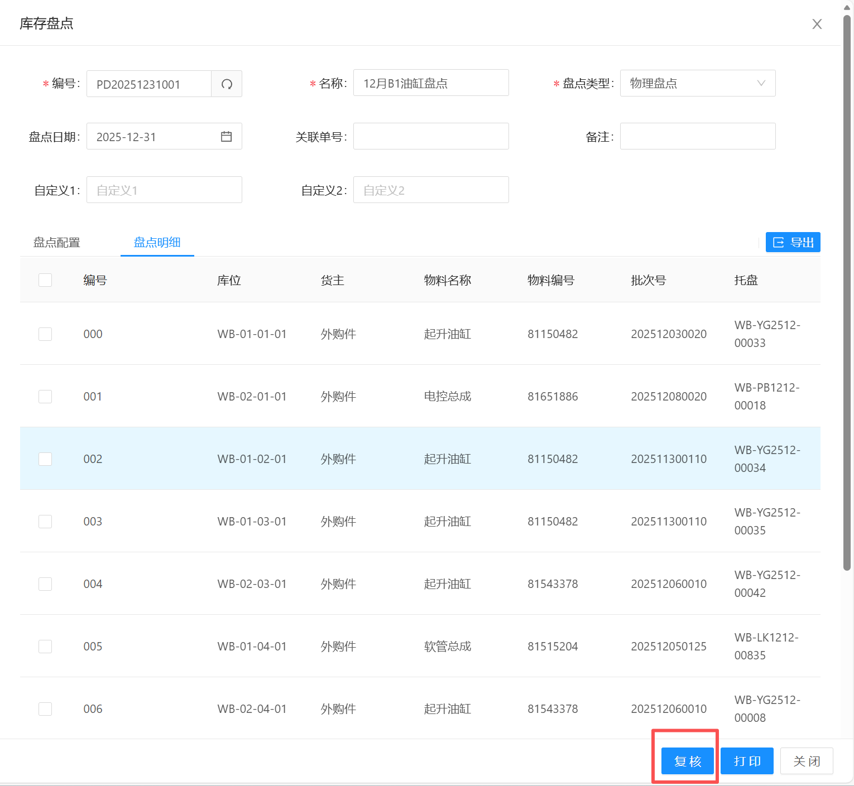Viewport: 854px width, 786px height.
Task: Click the refresh icon beside 编号 field
Action: pos(227,84)
